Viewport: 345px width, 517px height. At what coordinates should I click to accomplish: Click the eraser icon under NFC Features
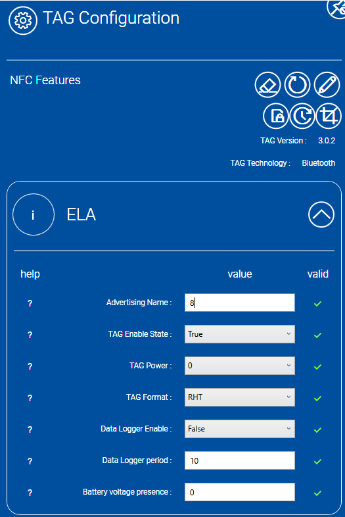(x=267, y=85)
